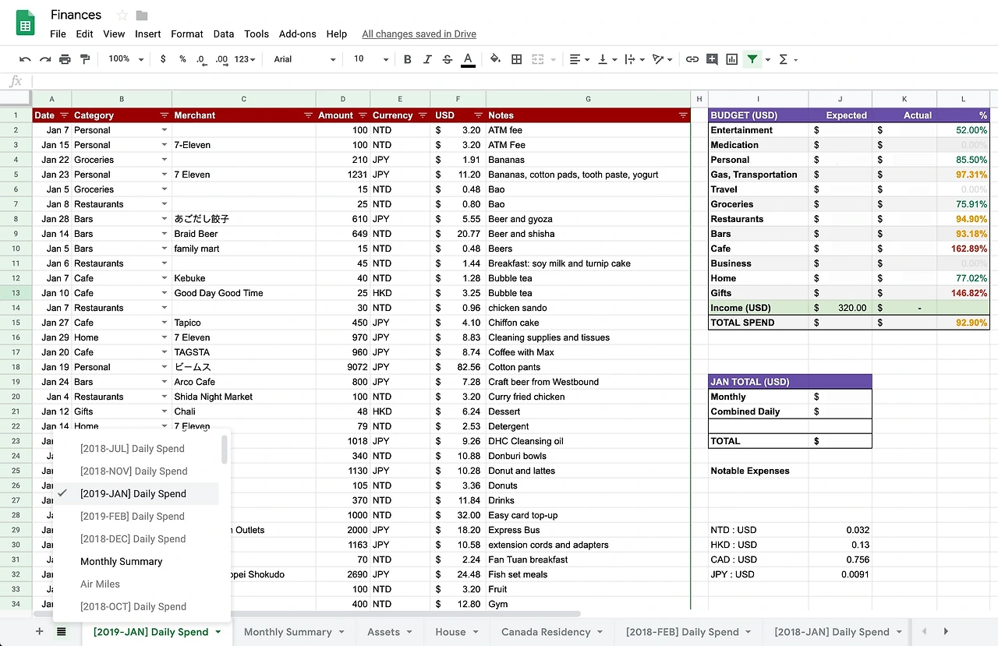This screenshot has height=646, width=998.
Task: Add a new sheet with the plus button
Action: (39, 632)
